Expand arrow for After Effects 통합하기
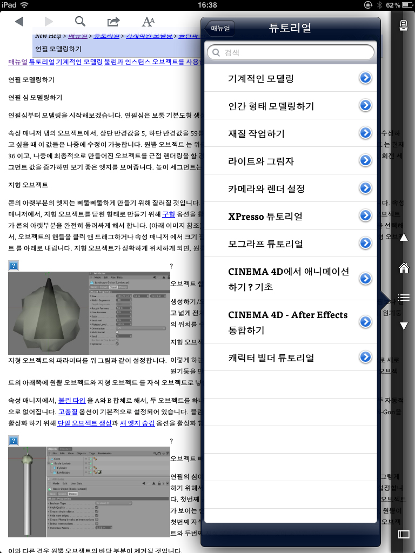 [365, 322]
